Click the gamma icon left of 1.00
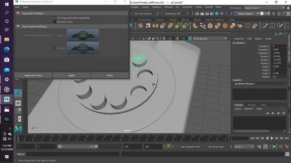 click(177, 38)
